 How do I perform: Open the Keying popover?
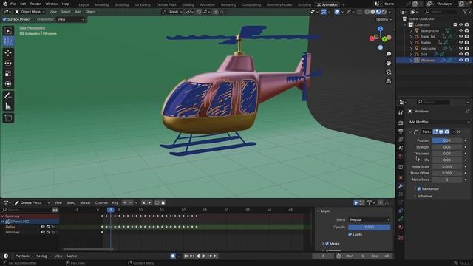(44, 256)
